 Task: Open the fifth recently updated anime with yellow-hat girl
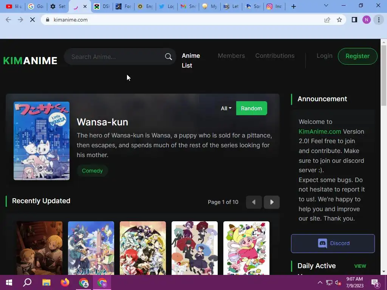click(x=246, y=248)
